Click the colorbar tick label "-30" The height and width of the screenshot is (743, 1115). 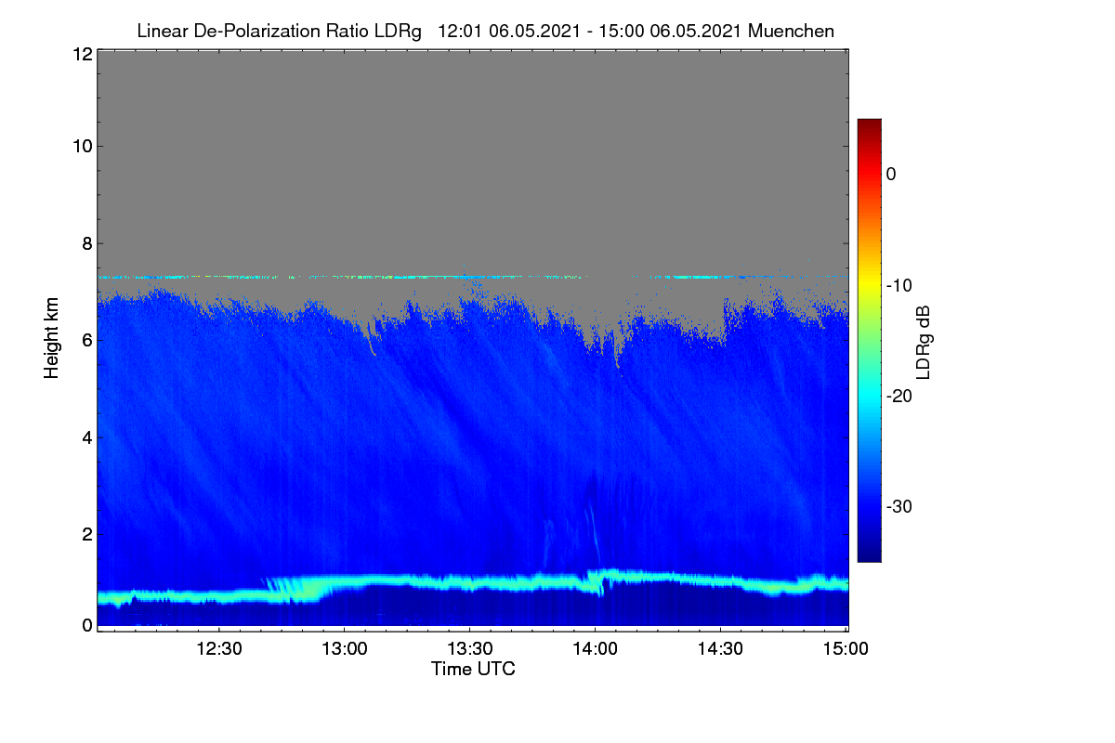click(899, 507)
